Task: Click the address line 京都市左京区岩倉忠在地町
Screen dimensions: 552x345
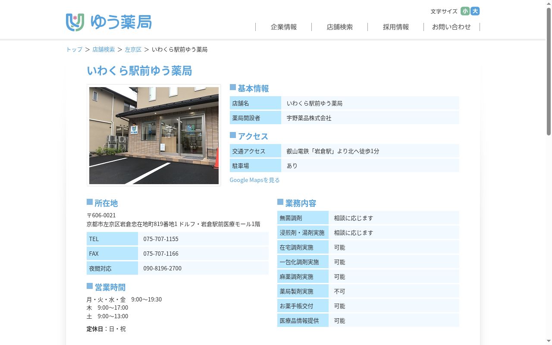Action: coord(173,224)
